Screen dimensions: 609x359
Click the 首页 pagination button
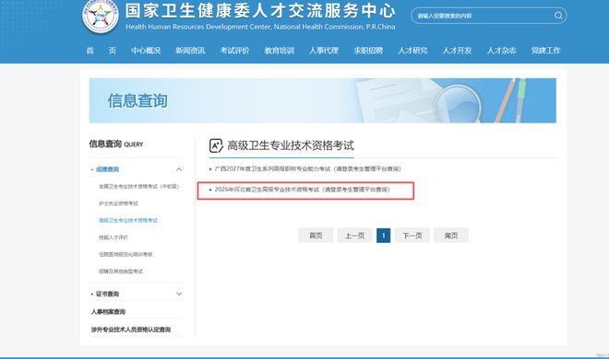coord(316,236)
